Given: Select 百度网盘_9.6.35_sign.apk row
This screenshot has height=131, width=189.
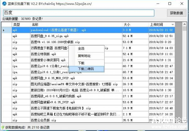Looking at the screenshot, I should [x=88, y=36].
